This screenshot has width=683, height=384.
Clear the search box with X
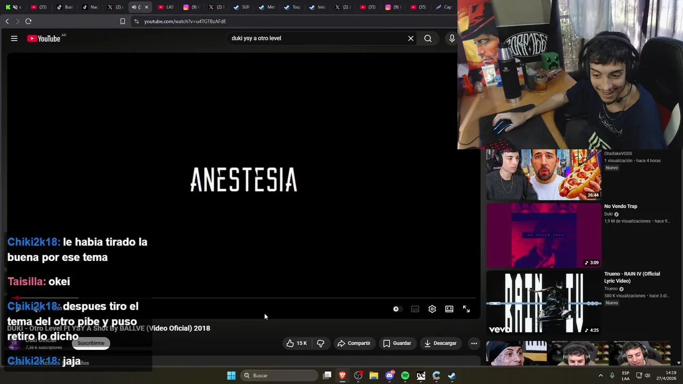click(411, 38)
